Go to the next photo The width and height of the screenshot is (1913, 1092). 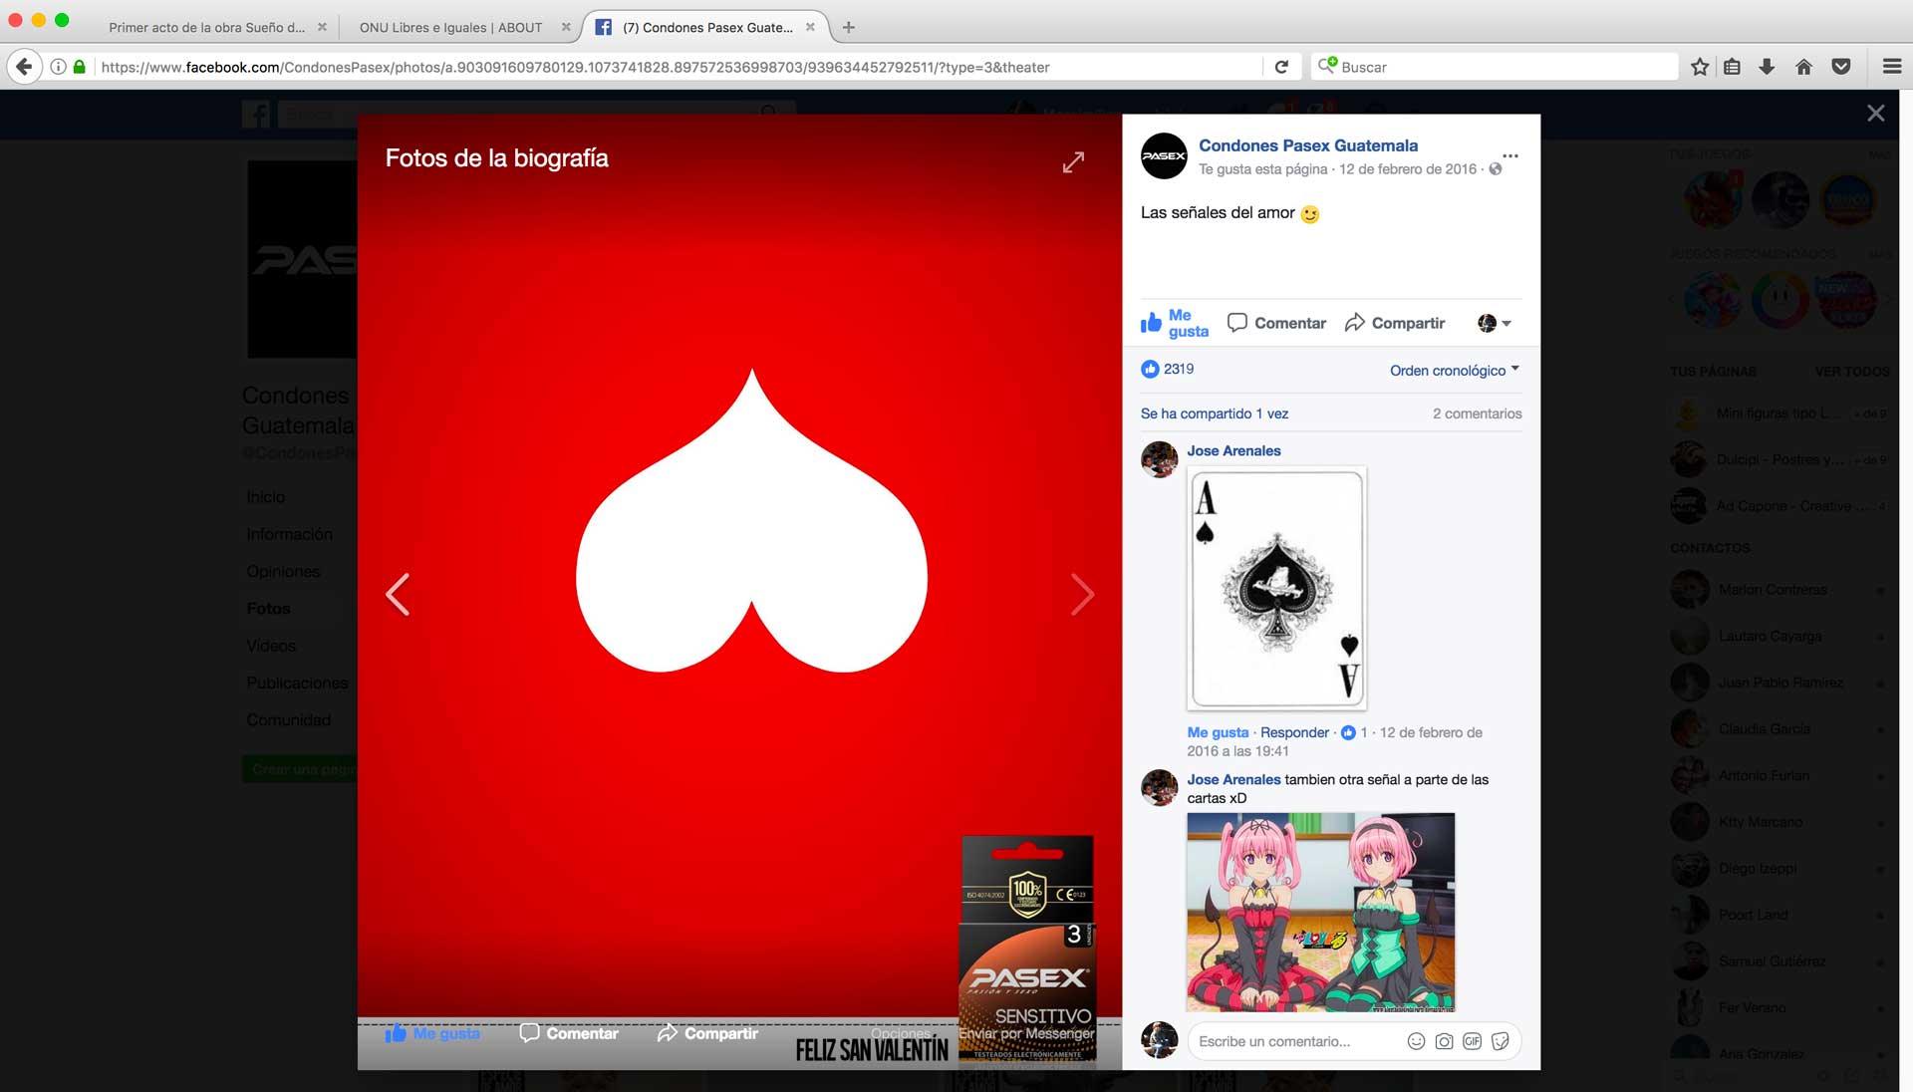tap(1082, 595)
